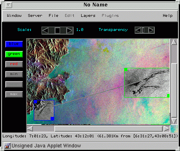Click blue frame's top-left corner handle
The width and height of the screenshot is (180, 151).
35,102
